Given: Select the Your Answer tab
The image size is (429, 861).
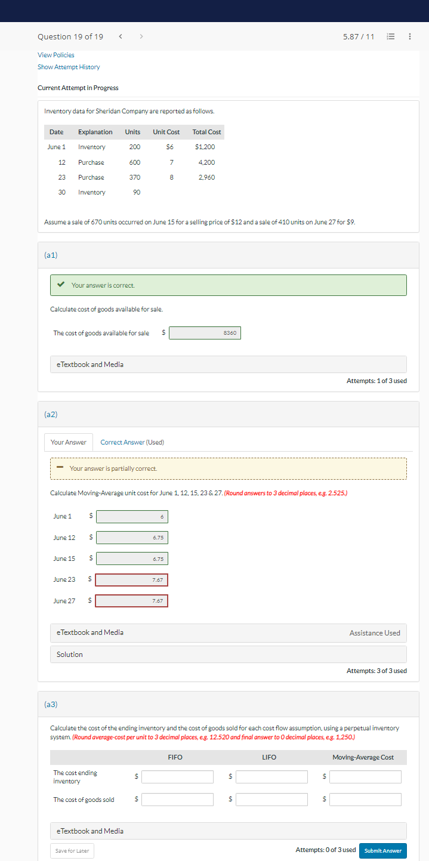Looking at the screenshot, I should [x=68, y=442].
